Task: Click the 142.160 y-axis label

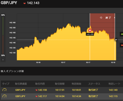Action: tap(13, 23)
